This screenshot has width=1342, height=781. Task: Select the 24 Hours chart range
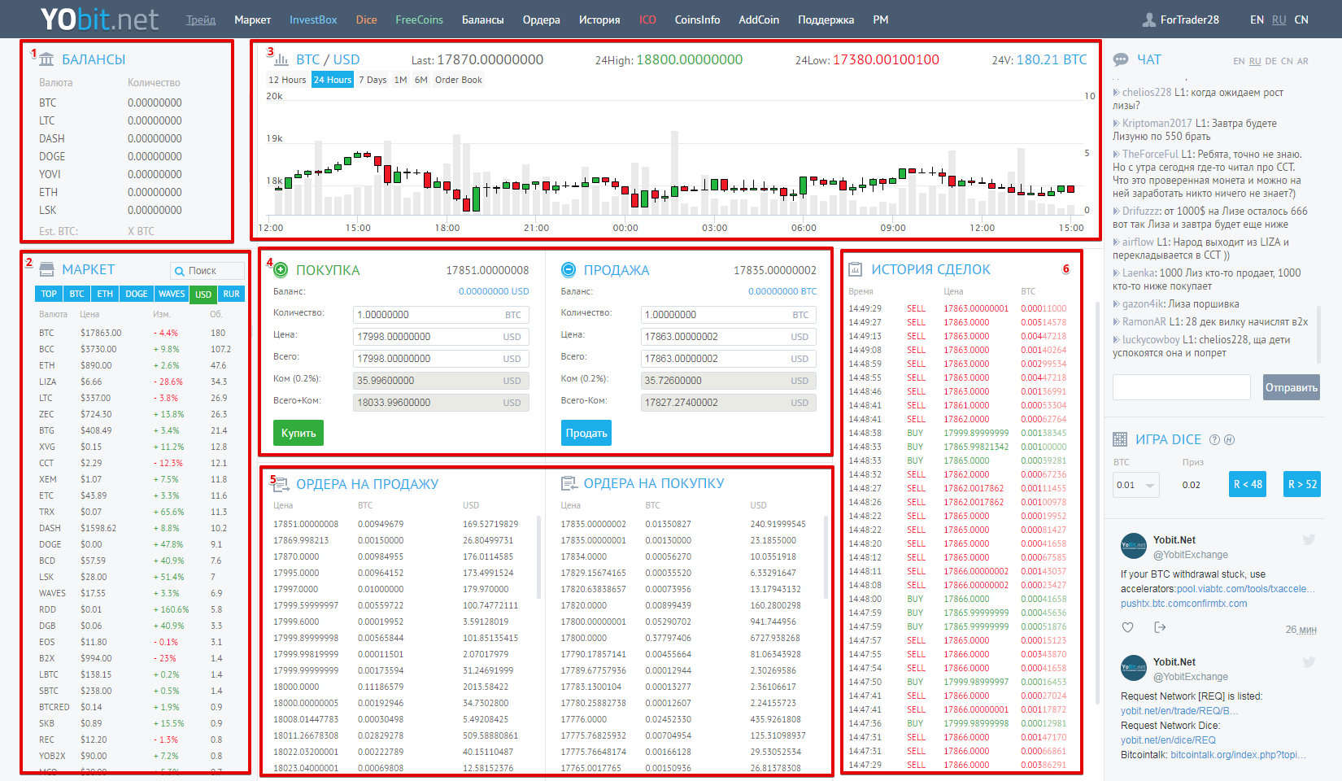[x=333, y=80]
